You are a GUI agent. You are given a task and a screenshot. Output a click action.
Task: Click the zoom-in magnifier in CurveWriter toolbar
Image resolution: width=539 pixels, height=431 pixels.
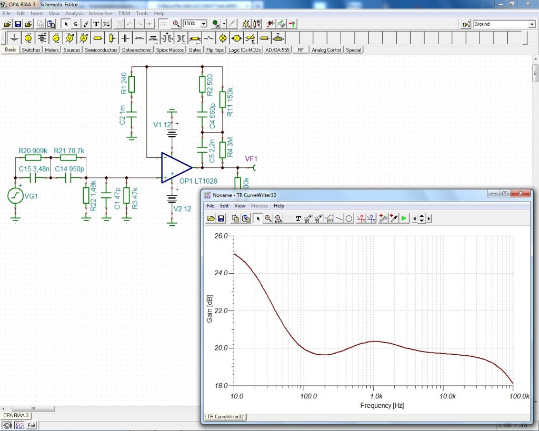268,218
